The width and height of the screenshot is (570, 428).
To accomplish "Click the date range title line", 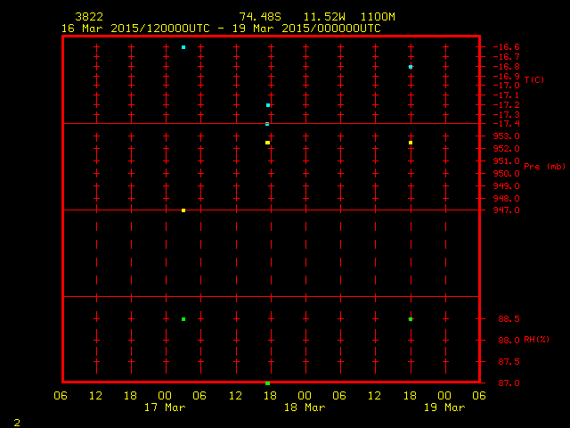I will pos(221,28).
